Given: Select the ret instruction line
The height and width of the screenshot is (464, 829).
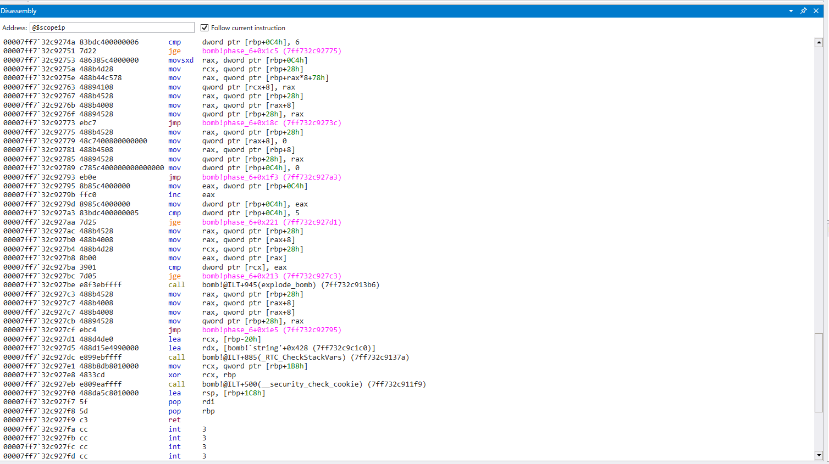Looking at the screenshot, I should pyautogui.click(x=174, y=420).
